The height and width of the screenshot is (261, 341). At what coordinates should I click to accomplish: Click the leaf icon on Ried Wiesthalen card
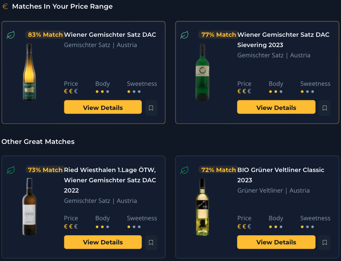click(11, 170)
